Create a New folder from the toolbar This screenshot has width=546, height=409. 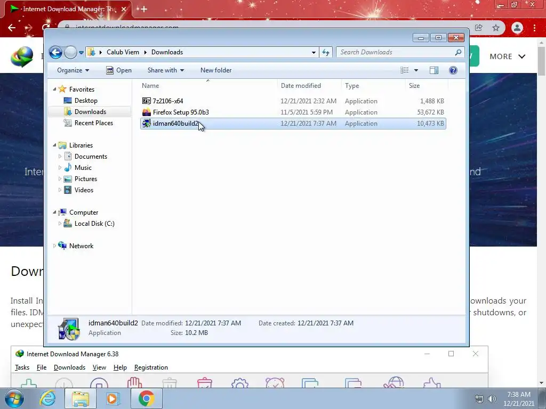[216, 70]
